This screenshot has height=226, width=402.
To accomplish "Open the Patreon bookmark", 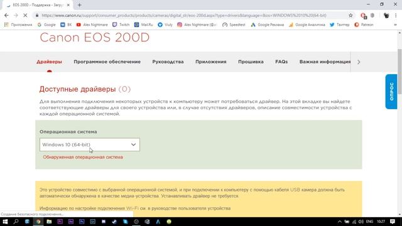I will point(364,24).
